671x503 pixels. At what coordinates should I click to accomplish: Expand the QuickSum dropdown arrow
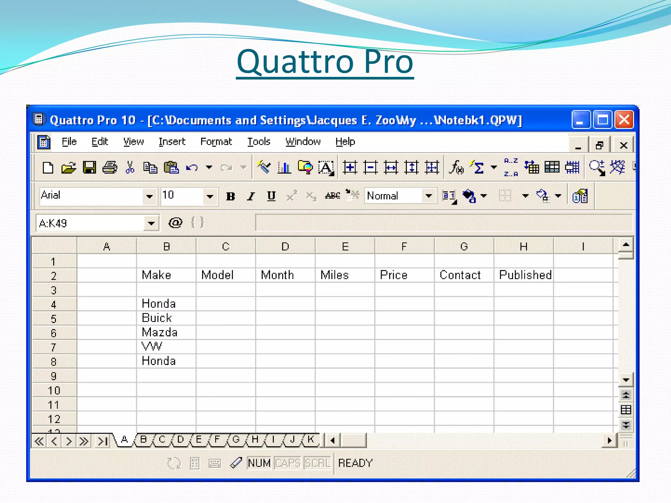tap(494, 168)
